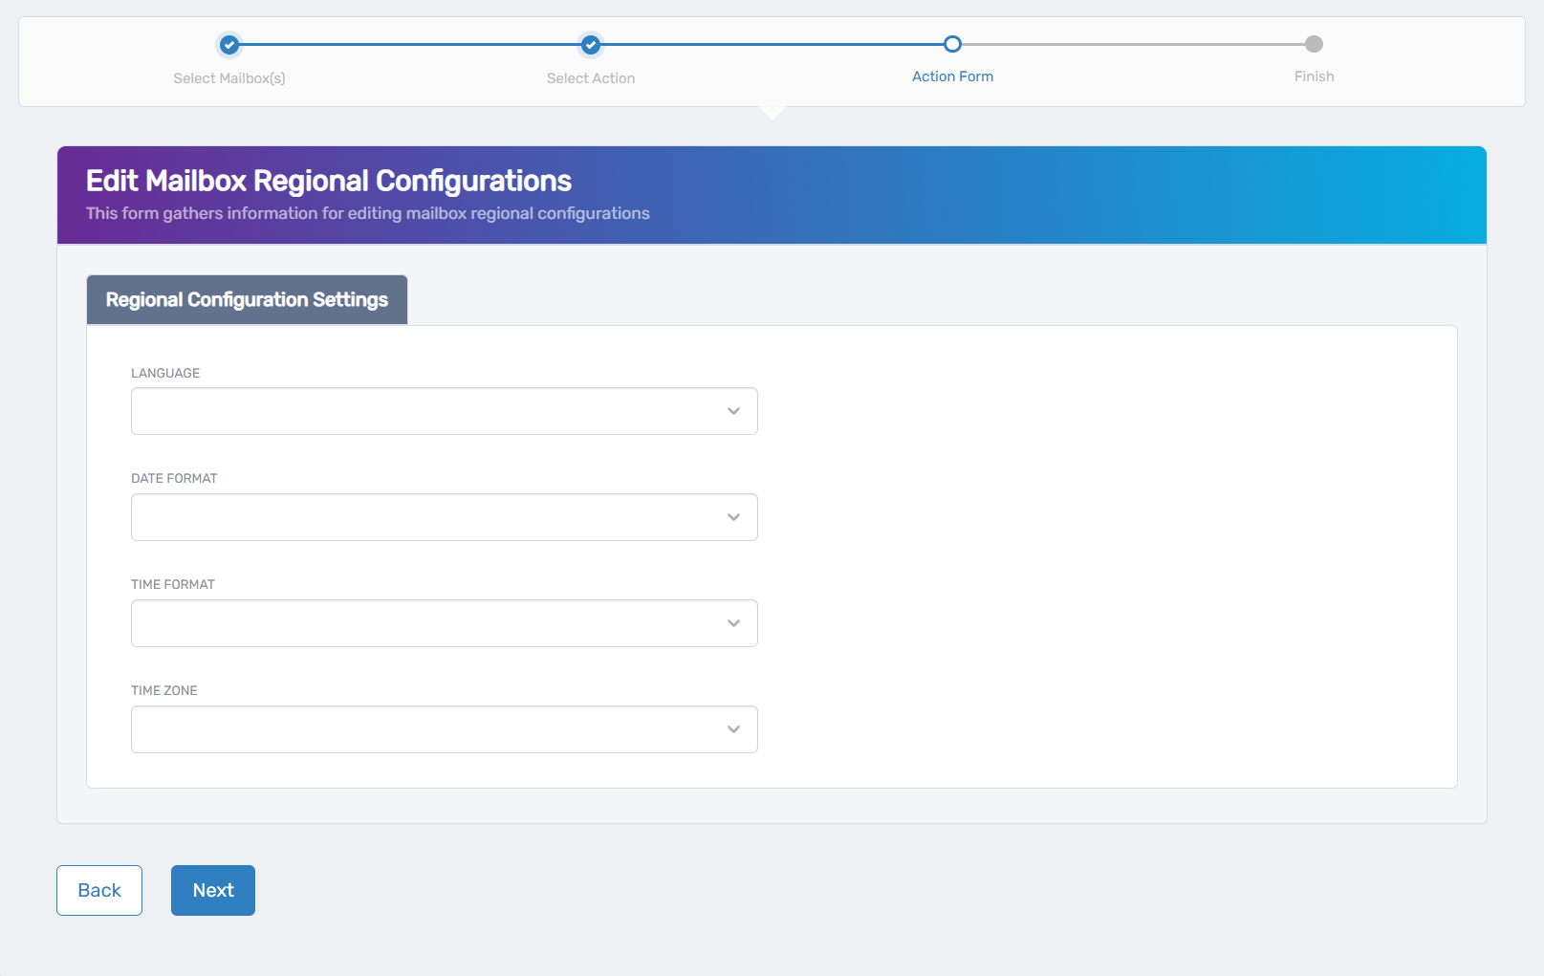The width and height of the screenshot is (1544, 976).
Task: Click the Action Form step label
Action: 951,76
